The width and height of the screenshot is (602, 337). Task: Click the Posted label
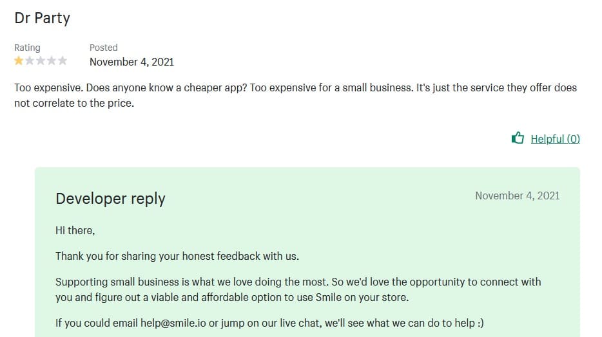click(103, 48)
